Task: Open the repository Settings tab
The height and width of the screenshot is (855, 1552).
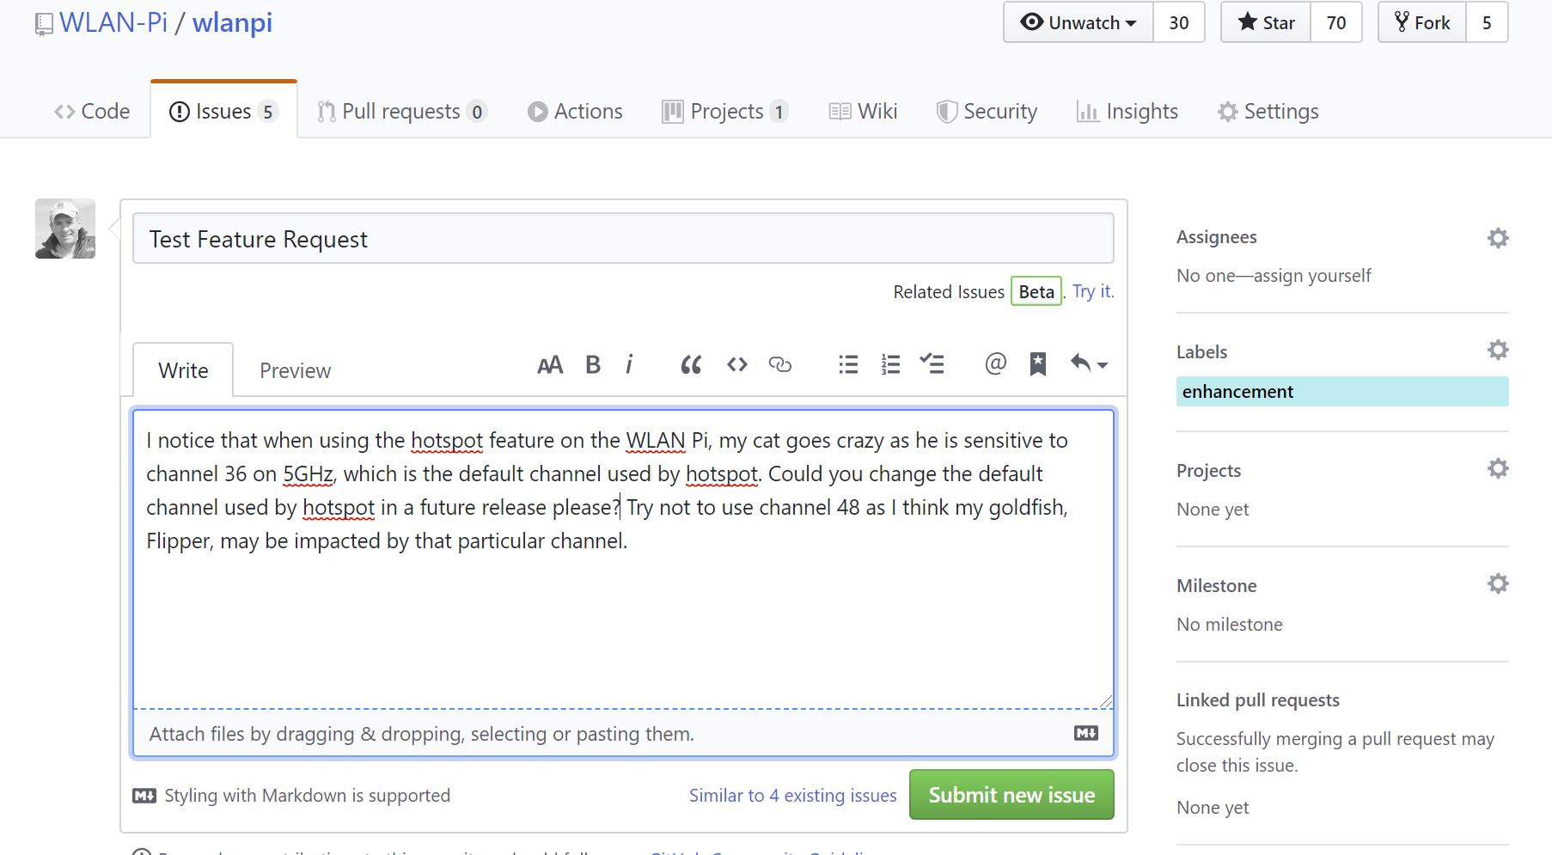Action: click(1268, 112)
